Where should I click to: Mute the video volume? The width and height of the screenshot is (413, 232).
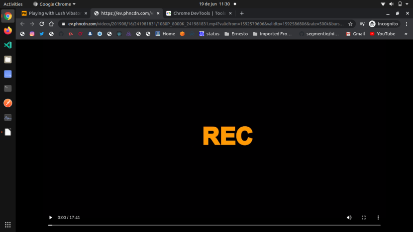point(349,218)
